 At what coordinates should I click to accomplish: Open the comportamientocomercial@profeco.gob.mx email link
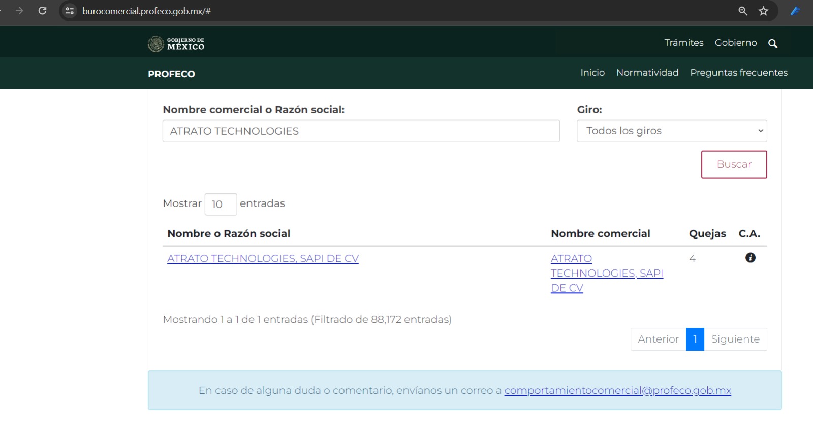pos(617,390)
